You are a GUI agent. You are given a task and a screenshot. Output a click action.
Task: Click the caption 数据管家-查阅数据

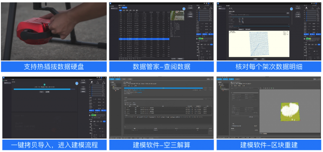coord(161,67)
